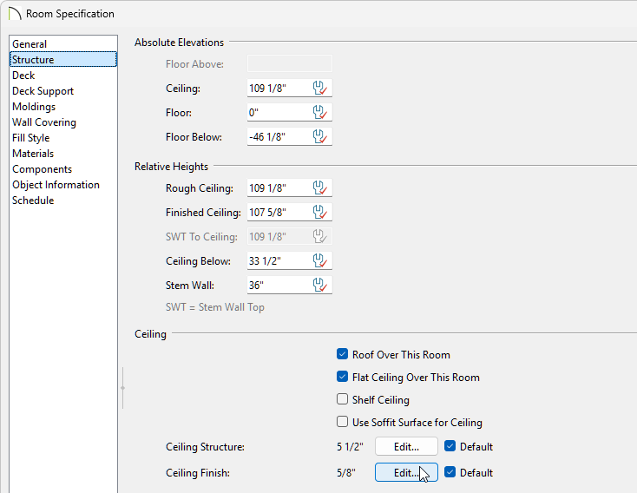The width and height of the screenshot is (637, 493).
Task: Enable the Shelf Ceiling checkbox
Action: coord(342,399)
